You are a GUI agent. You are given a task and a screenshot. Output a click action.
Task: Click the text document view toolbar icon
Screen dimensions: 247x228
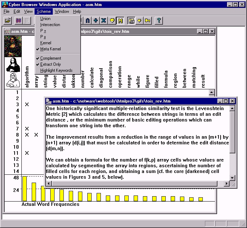coord(27,20)
